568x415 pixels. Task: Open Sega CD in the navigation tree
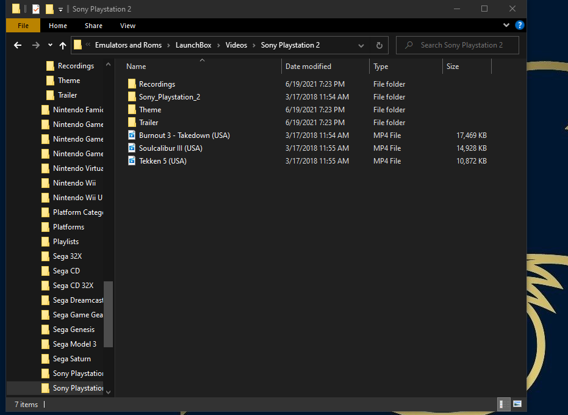click(x=67, y=271)
